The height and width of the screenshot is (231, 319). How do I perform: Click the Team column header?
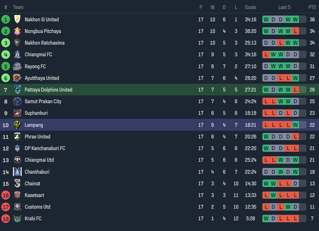[18, 7]
